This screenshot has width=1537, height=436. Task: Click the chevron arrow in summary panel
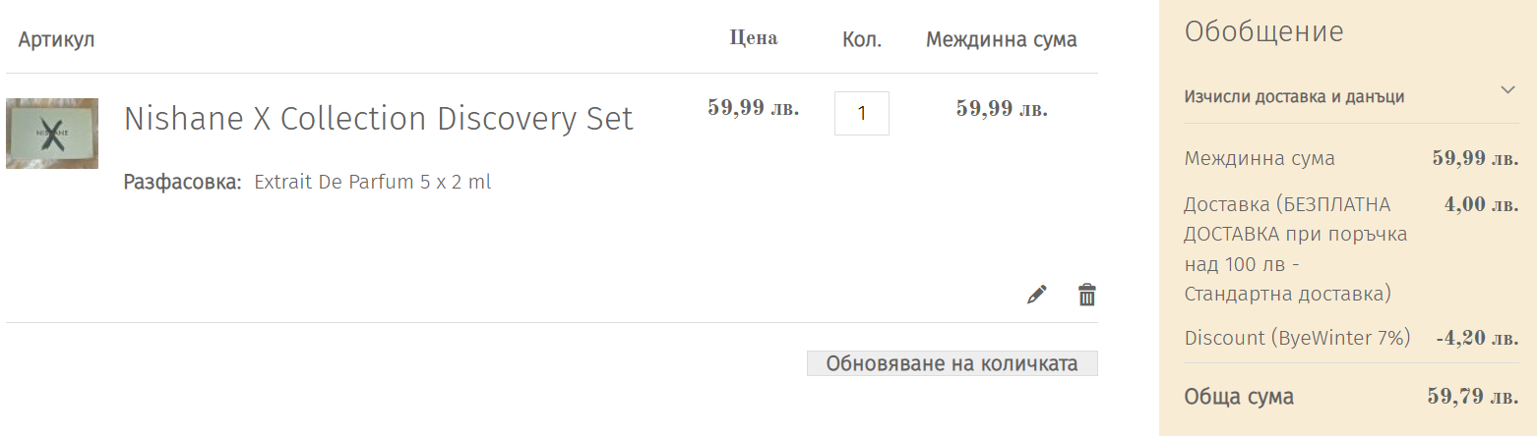[1507, 90]
